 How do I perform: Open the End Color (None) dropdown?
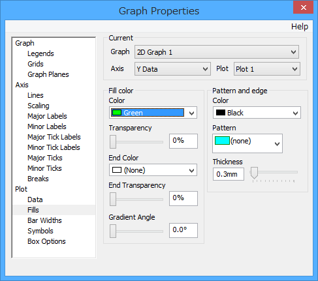[153, 170]
